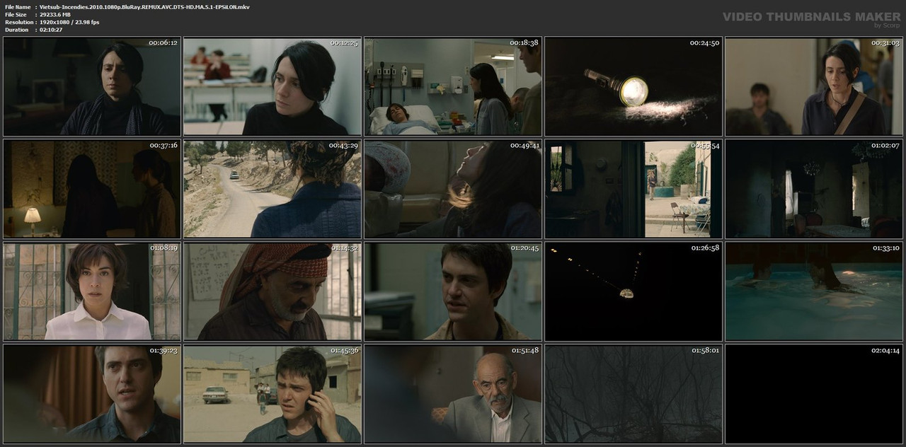Select the dark room thumbnail at 01:02:07
Viewport: 906px width, 447px height.
pyautogui.click(x=814, y=189)
